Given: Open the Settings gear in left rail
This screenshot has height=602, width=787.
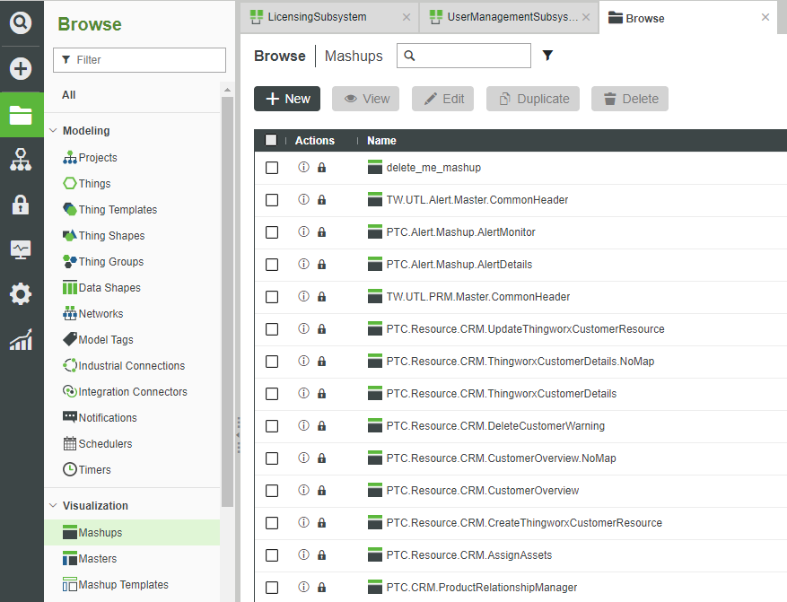Looking at the screenshot, I should (21, 294).
